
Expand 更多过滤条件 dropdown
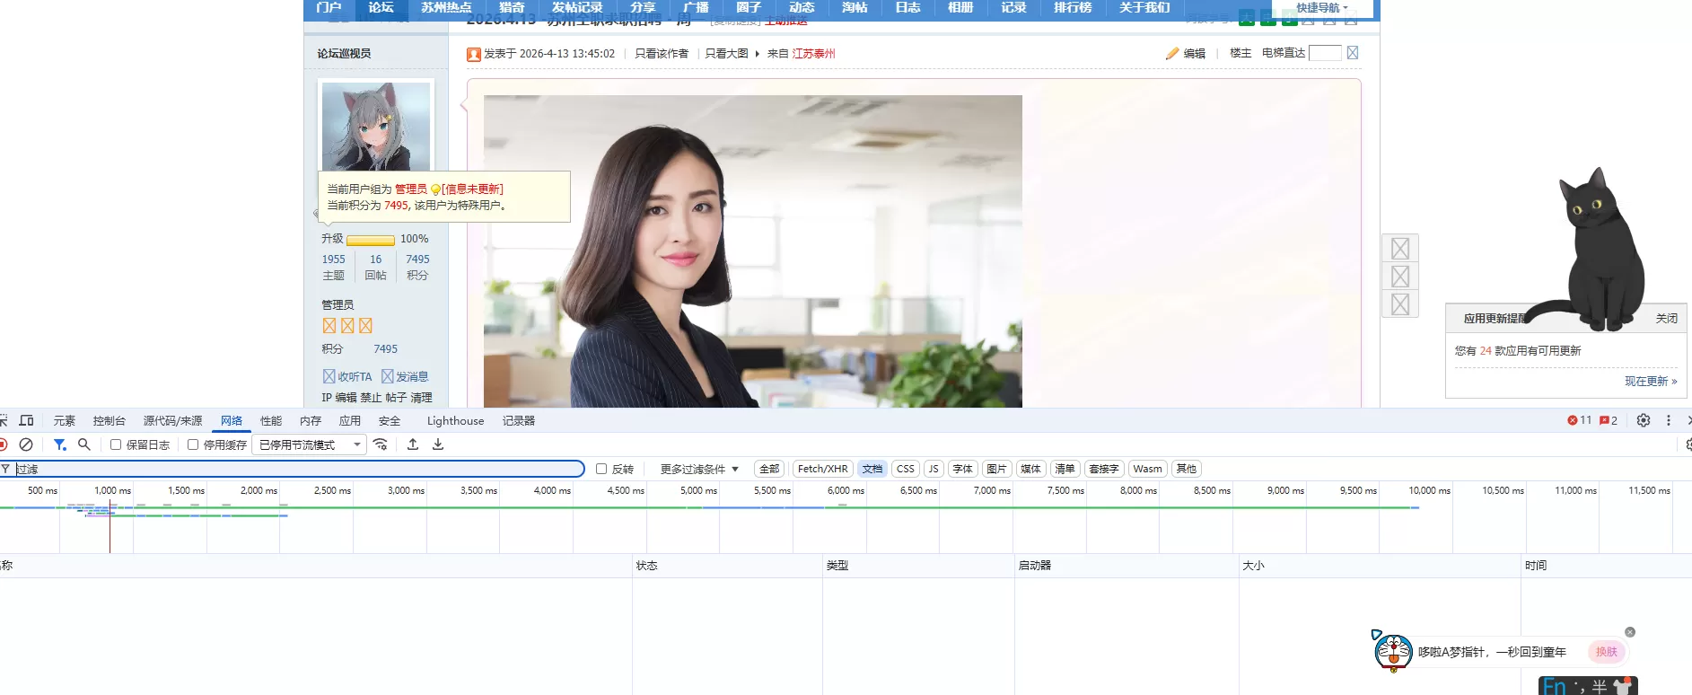tap(699, 469)
